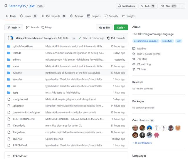The width and height of the screenshot is (188, 159).
Task: Click the tests folder icon
Action: pyautogui.click(x=9, y=93)
